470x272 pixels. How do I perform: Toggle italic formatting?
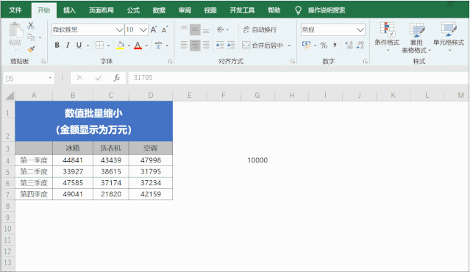[x=68, y=46]
